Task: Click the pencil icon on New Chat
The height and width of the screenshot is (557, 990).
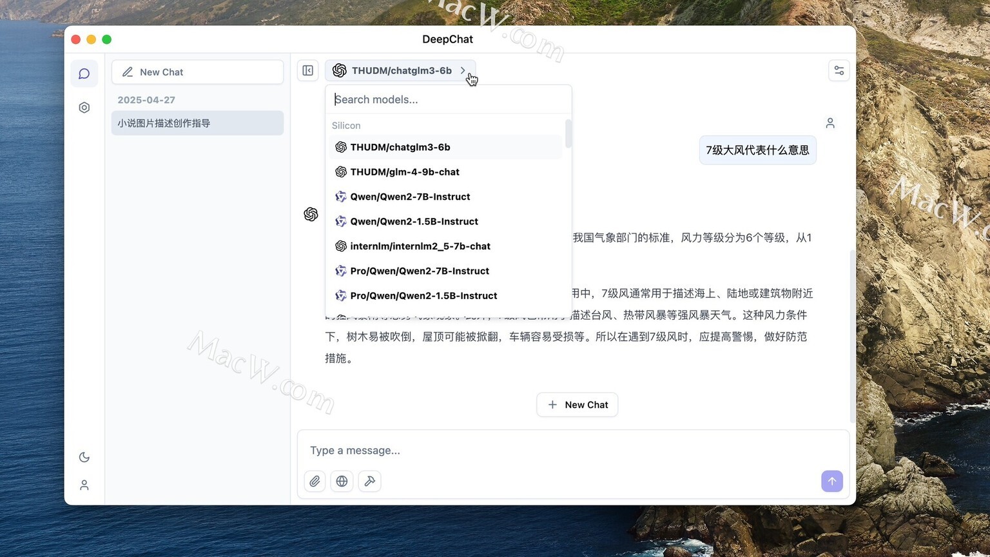Action: coord(128,72)
